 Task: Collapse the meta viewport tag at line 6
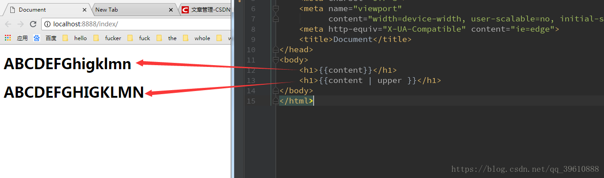[276, 8]
